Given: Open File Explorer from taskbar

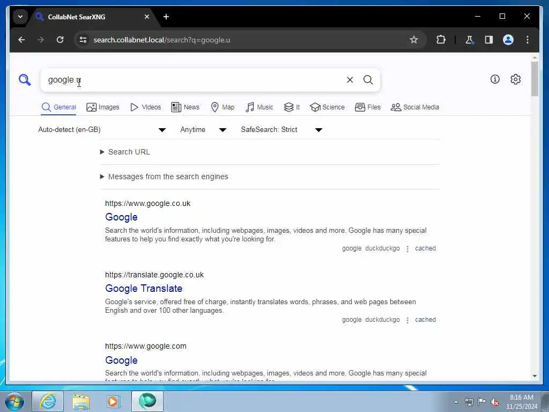Looking at the screenshot, I should pyautogui.click(x=81, y=401).
